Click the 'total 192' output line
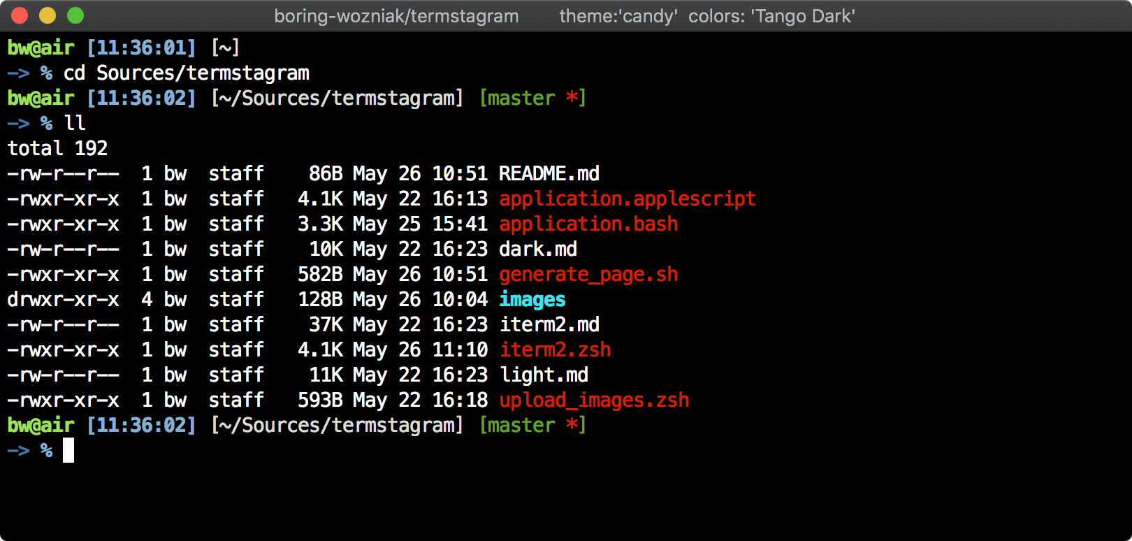The image size is (1132, 541). coord(57,148)
